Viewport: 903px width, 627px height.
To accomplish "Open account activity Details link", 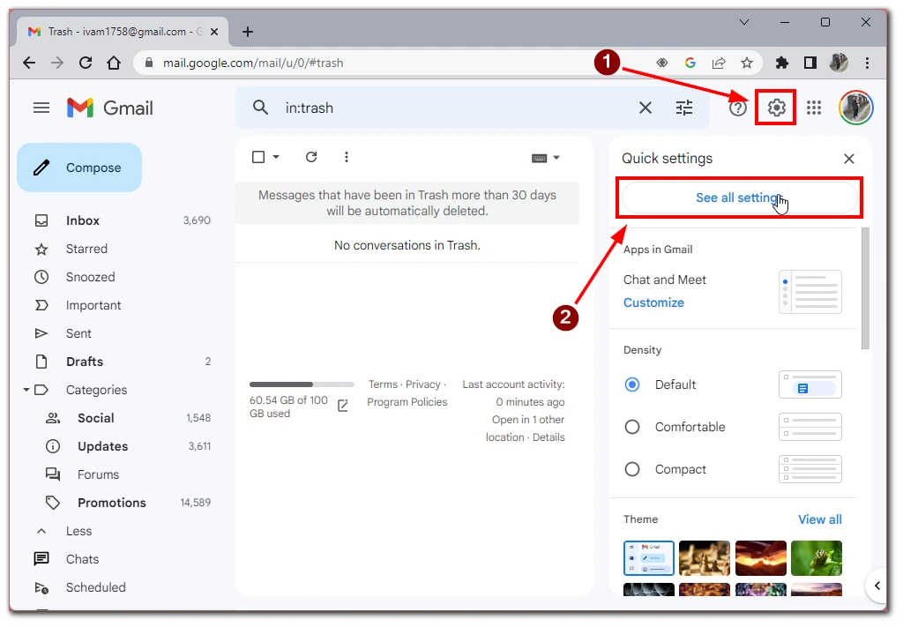I will point(549,437).
